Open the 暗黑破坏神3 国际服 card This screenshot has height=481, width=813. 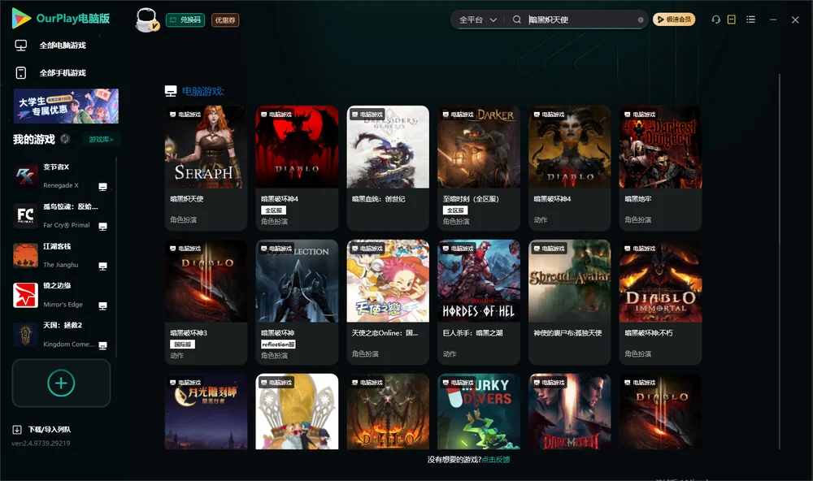206,302
